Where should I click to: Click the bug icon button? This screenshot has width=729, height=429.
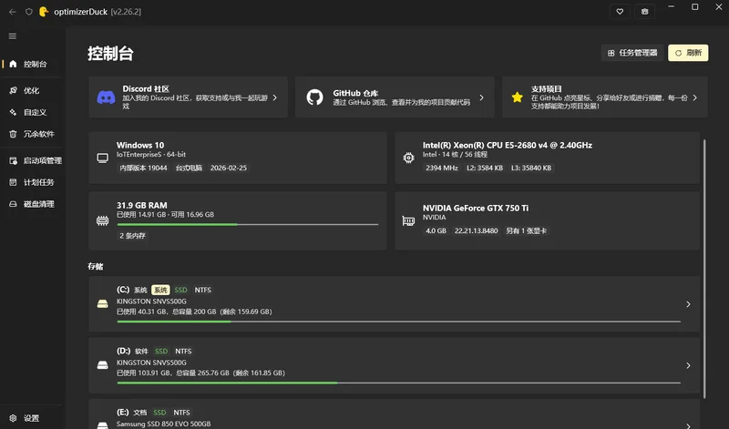(645, 12)
